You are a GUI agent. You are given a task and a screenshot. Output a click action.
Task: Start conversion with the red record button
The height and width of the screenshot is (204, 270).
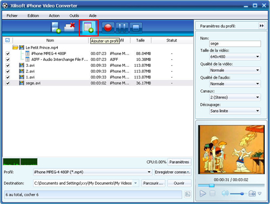point(108,28)
